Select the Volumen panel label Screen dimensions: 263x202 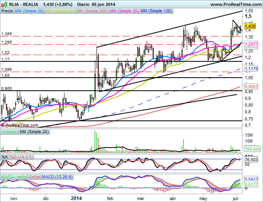click(x=9, y=131)
